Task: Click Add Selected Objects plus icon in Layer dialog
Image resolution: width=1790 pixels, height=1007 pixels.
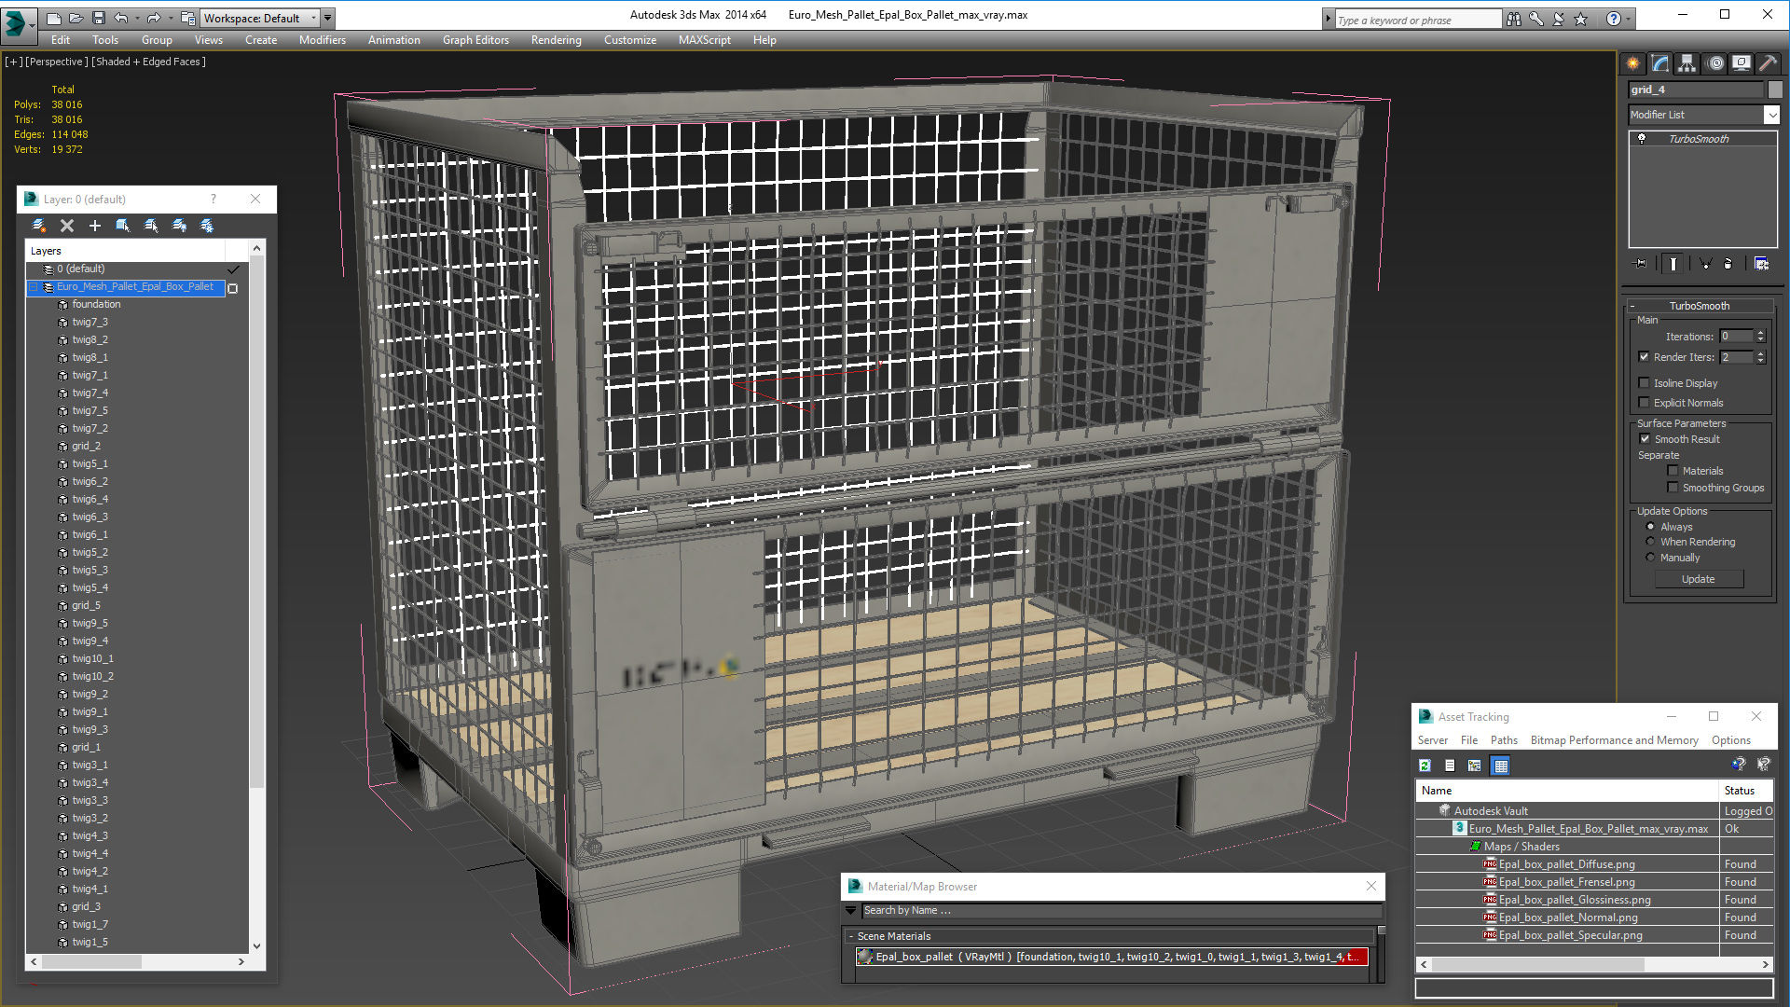Action: coord(95,226)
